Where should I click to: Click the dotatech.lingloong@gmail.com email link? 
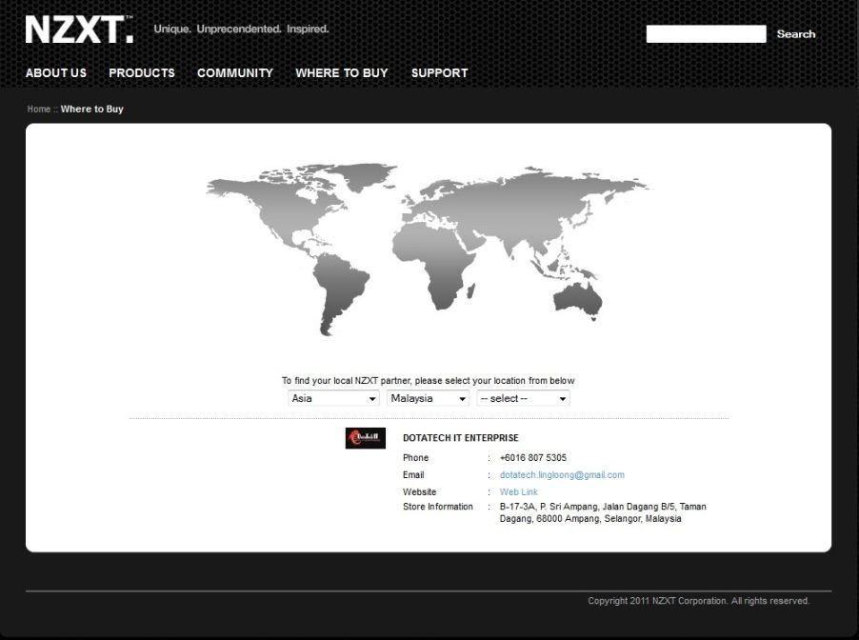[562, 475]
